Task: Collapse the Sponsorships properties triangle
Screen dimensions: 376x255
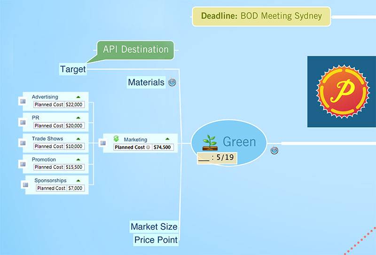Action: [78, 181]
